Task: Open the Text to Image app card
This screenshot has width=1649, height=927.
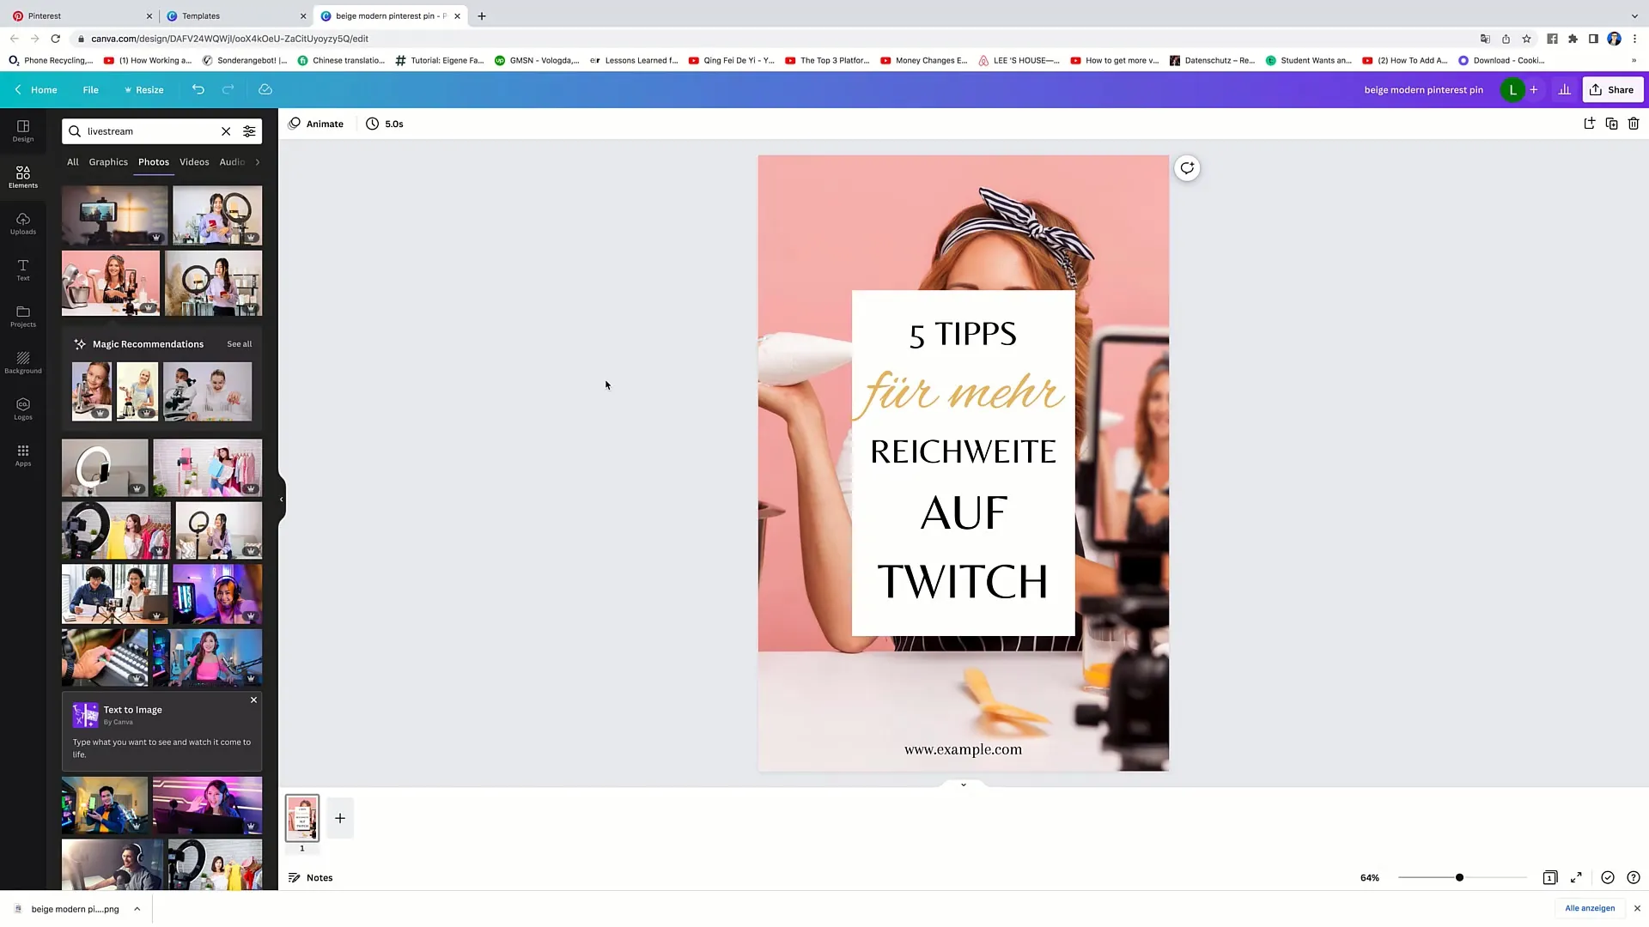Action: click(161, 731)
